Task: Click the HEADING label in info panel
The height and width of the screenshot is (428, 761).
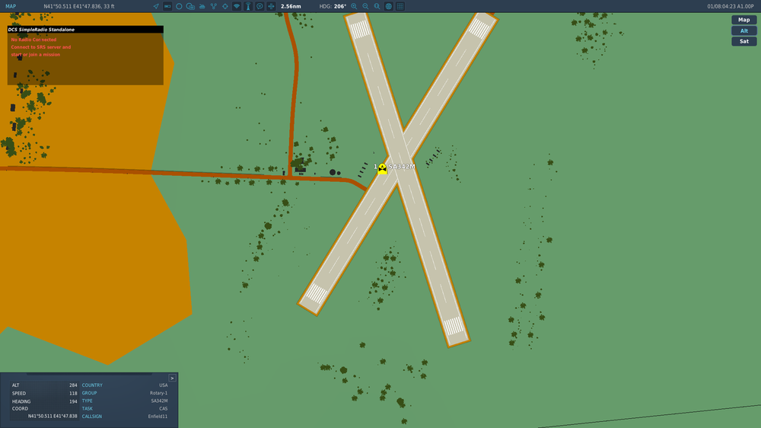Action: tap(21, 401)
